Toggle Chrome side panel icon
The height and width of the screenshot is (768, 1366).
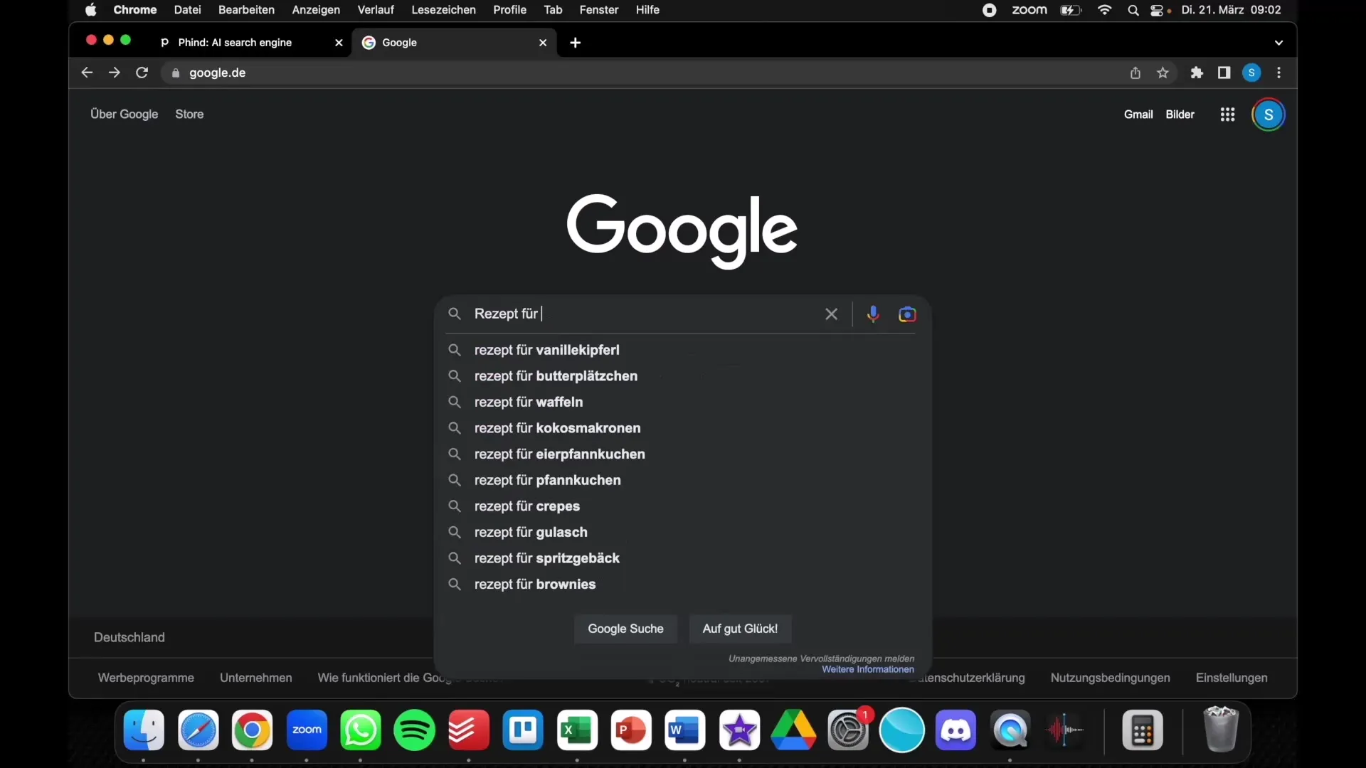click(x=1224, y=73)
